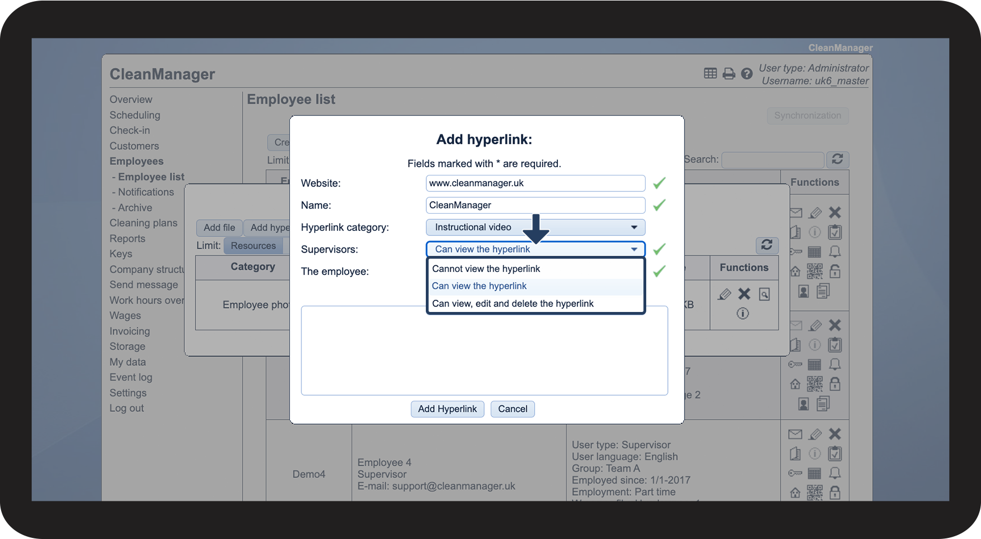Click the Search input in Employee list
The height and width of the screenshot is (539, 981).
772,160
